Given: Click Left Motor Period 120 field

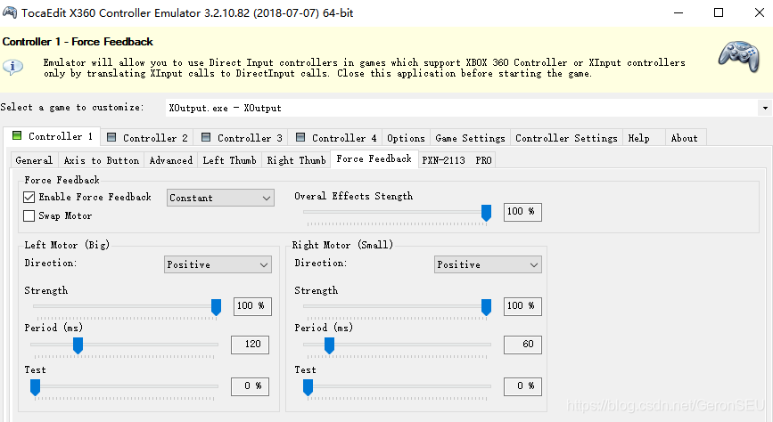Looking at the screenshot, I should 250,345.
